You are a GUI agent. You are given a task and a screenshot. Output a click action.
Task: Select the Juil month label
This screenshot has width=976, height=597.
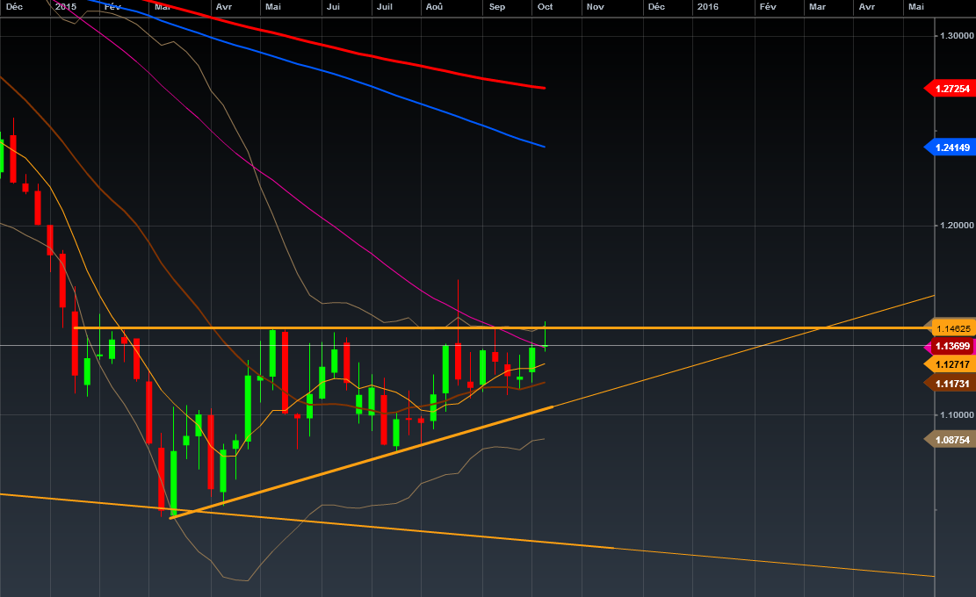[384, 6]
